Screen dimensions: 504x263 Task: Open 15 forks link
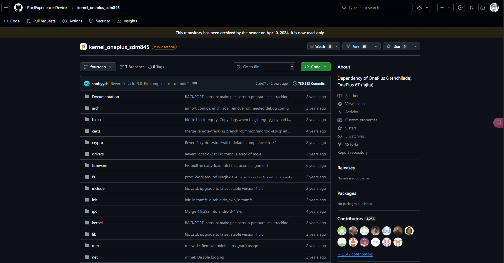pos(348,144)
